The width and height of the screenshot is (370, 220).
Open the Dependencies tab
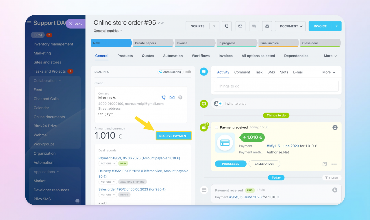[296, 56]
